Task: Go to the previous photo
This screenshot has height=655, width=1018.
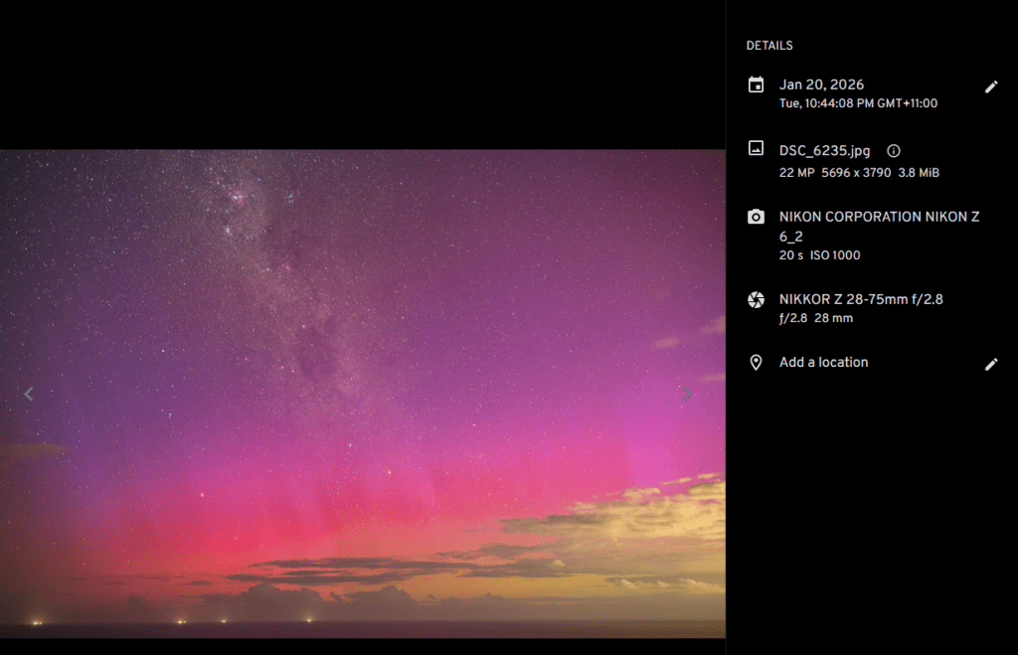Action: click(29, 395)
